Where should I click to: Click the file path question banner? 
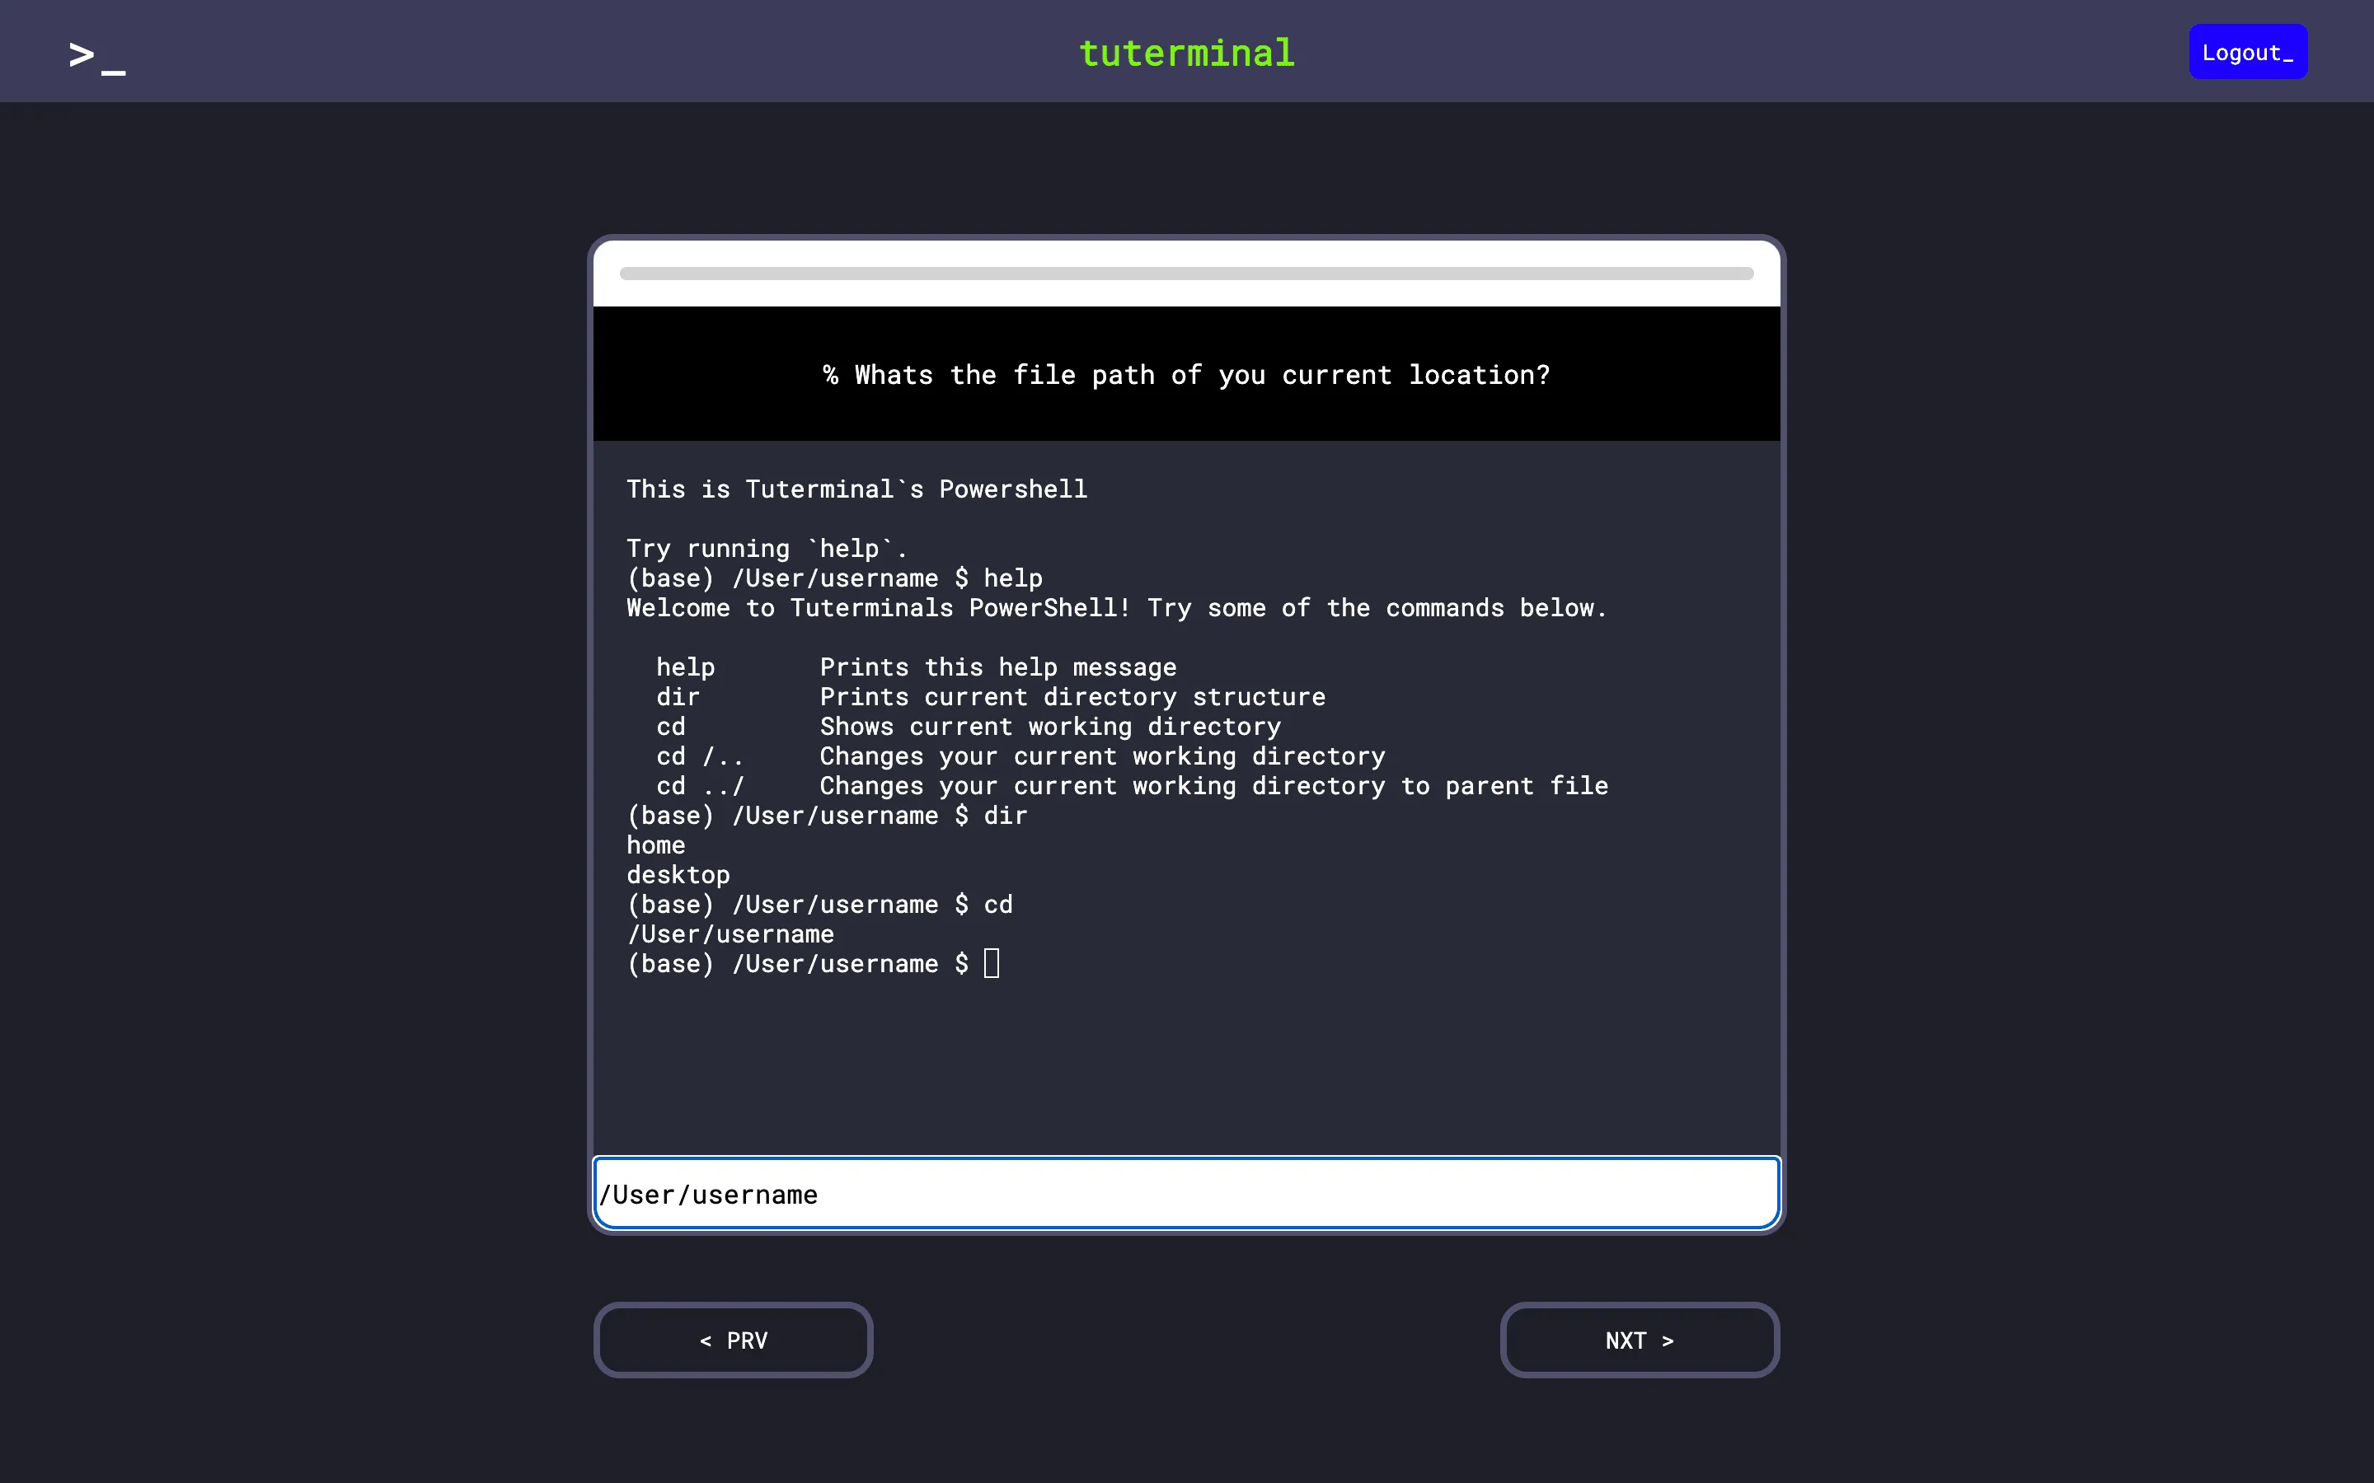coord(1186,375)
